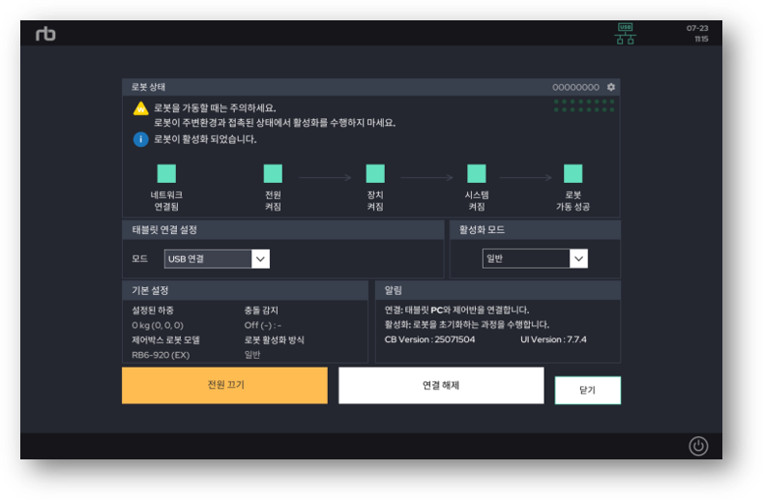Click the green status dot grid

pyautogui.click(x=584, y=105)
